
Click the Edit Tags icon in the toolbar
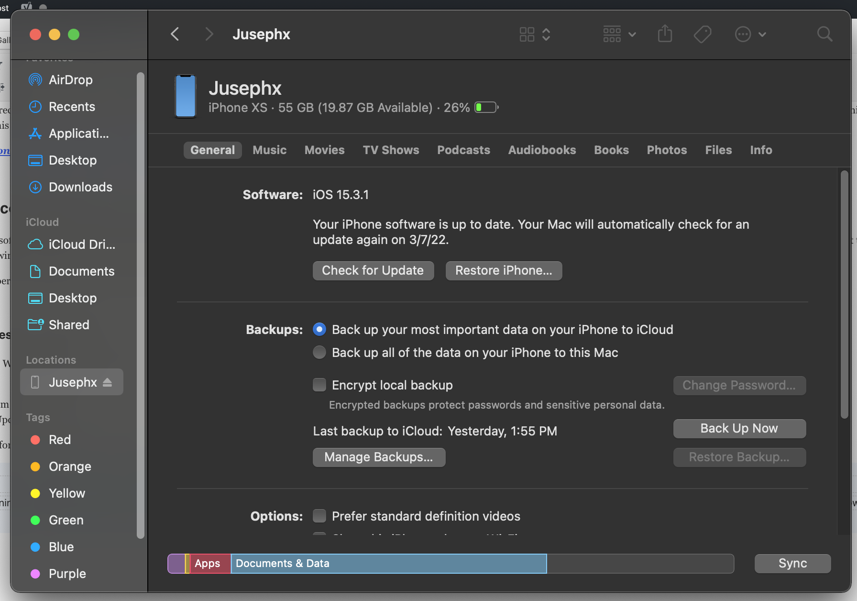click(x=702, y=34)
